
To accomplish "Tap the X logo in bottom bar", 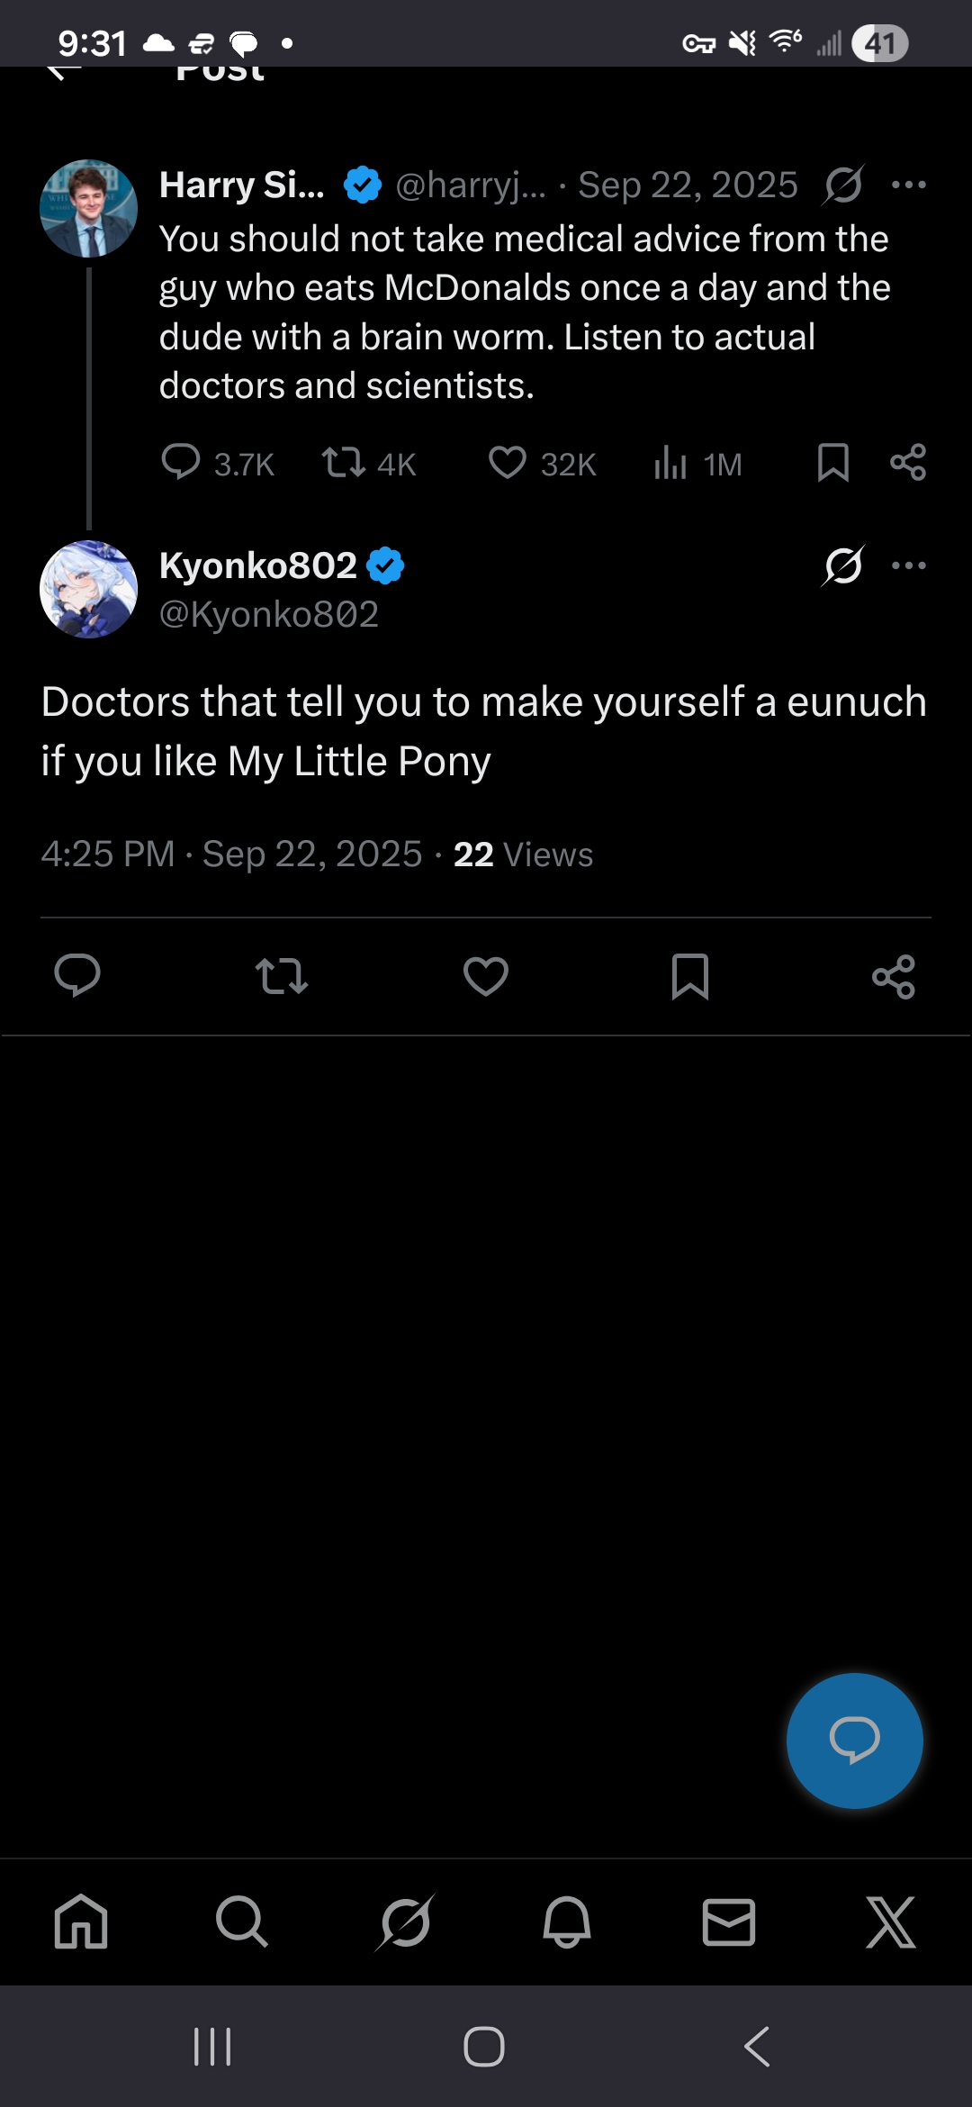I will (x=890, y=1922).
